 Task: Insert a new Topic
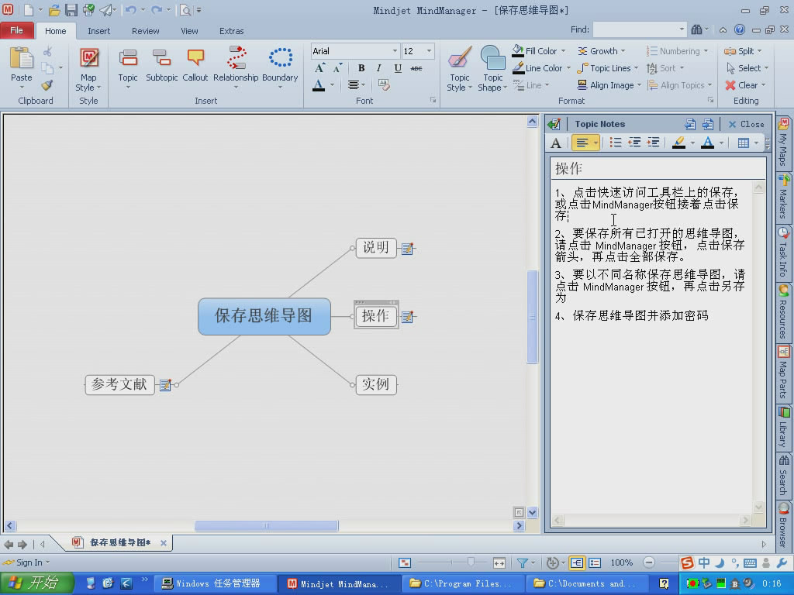(x=128, y=58)
